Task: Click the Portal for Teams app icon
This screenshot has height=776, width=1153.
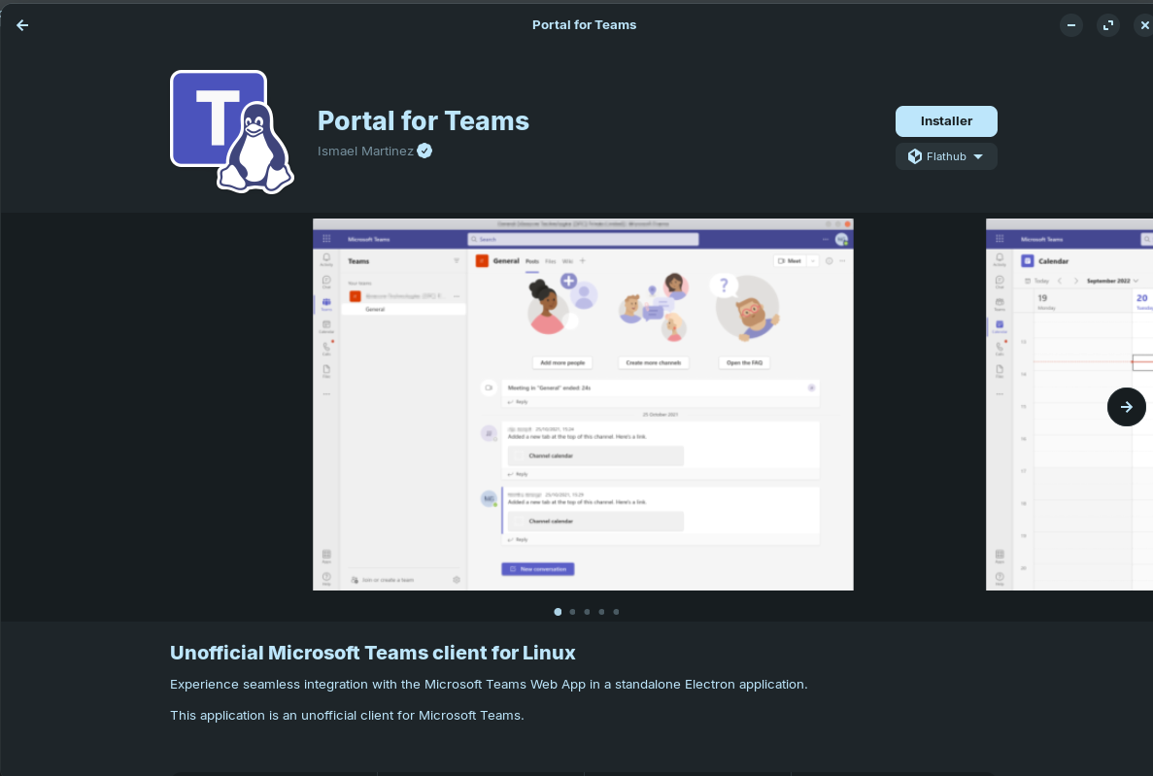Action: [x=231, y=131]
